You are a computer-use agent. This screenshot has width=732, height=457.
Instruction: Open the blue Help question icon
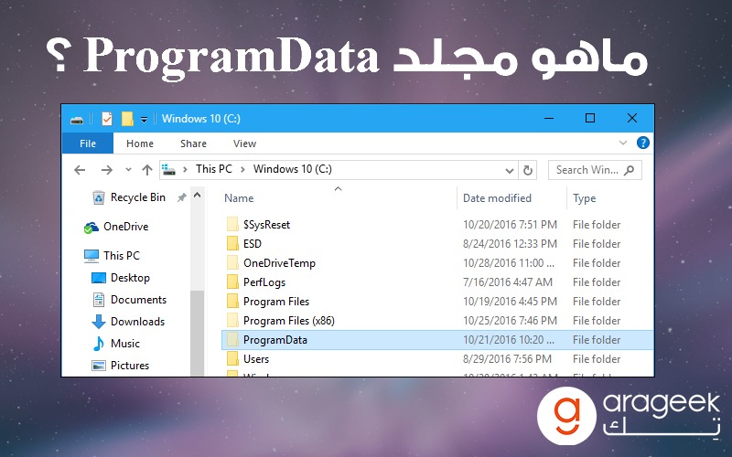(643, 143)
